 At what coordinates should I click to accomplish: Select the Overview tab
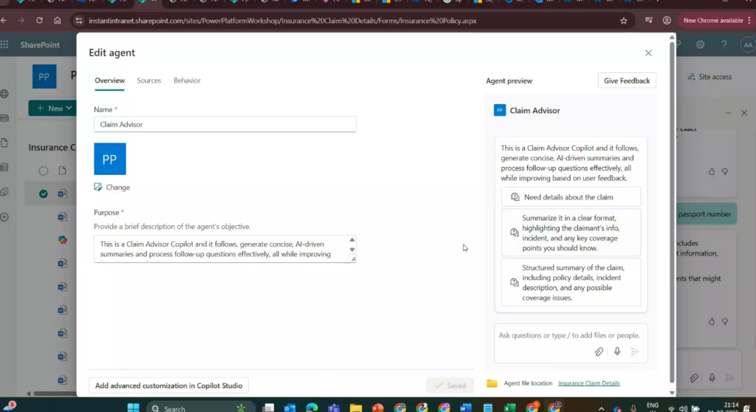(x=109, y=80)
